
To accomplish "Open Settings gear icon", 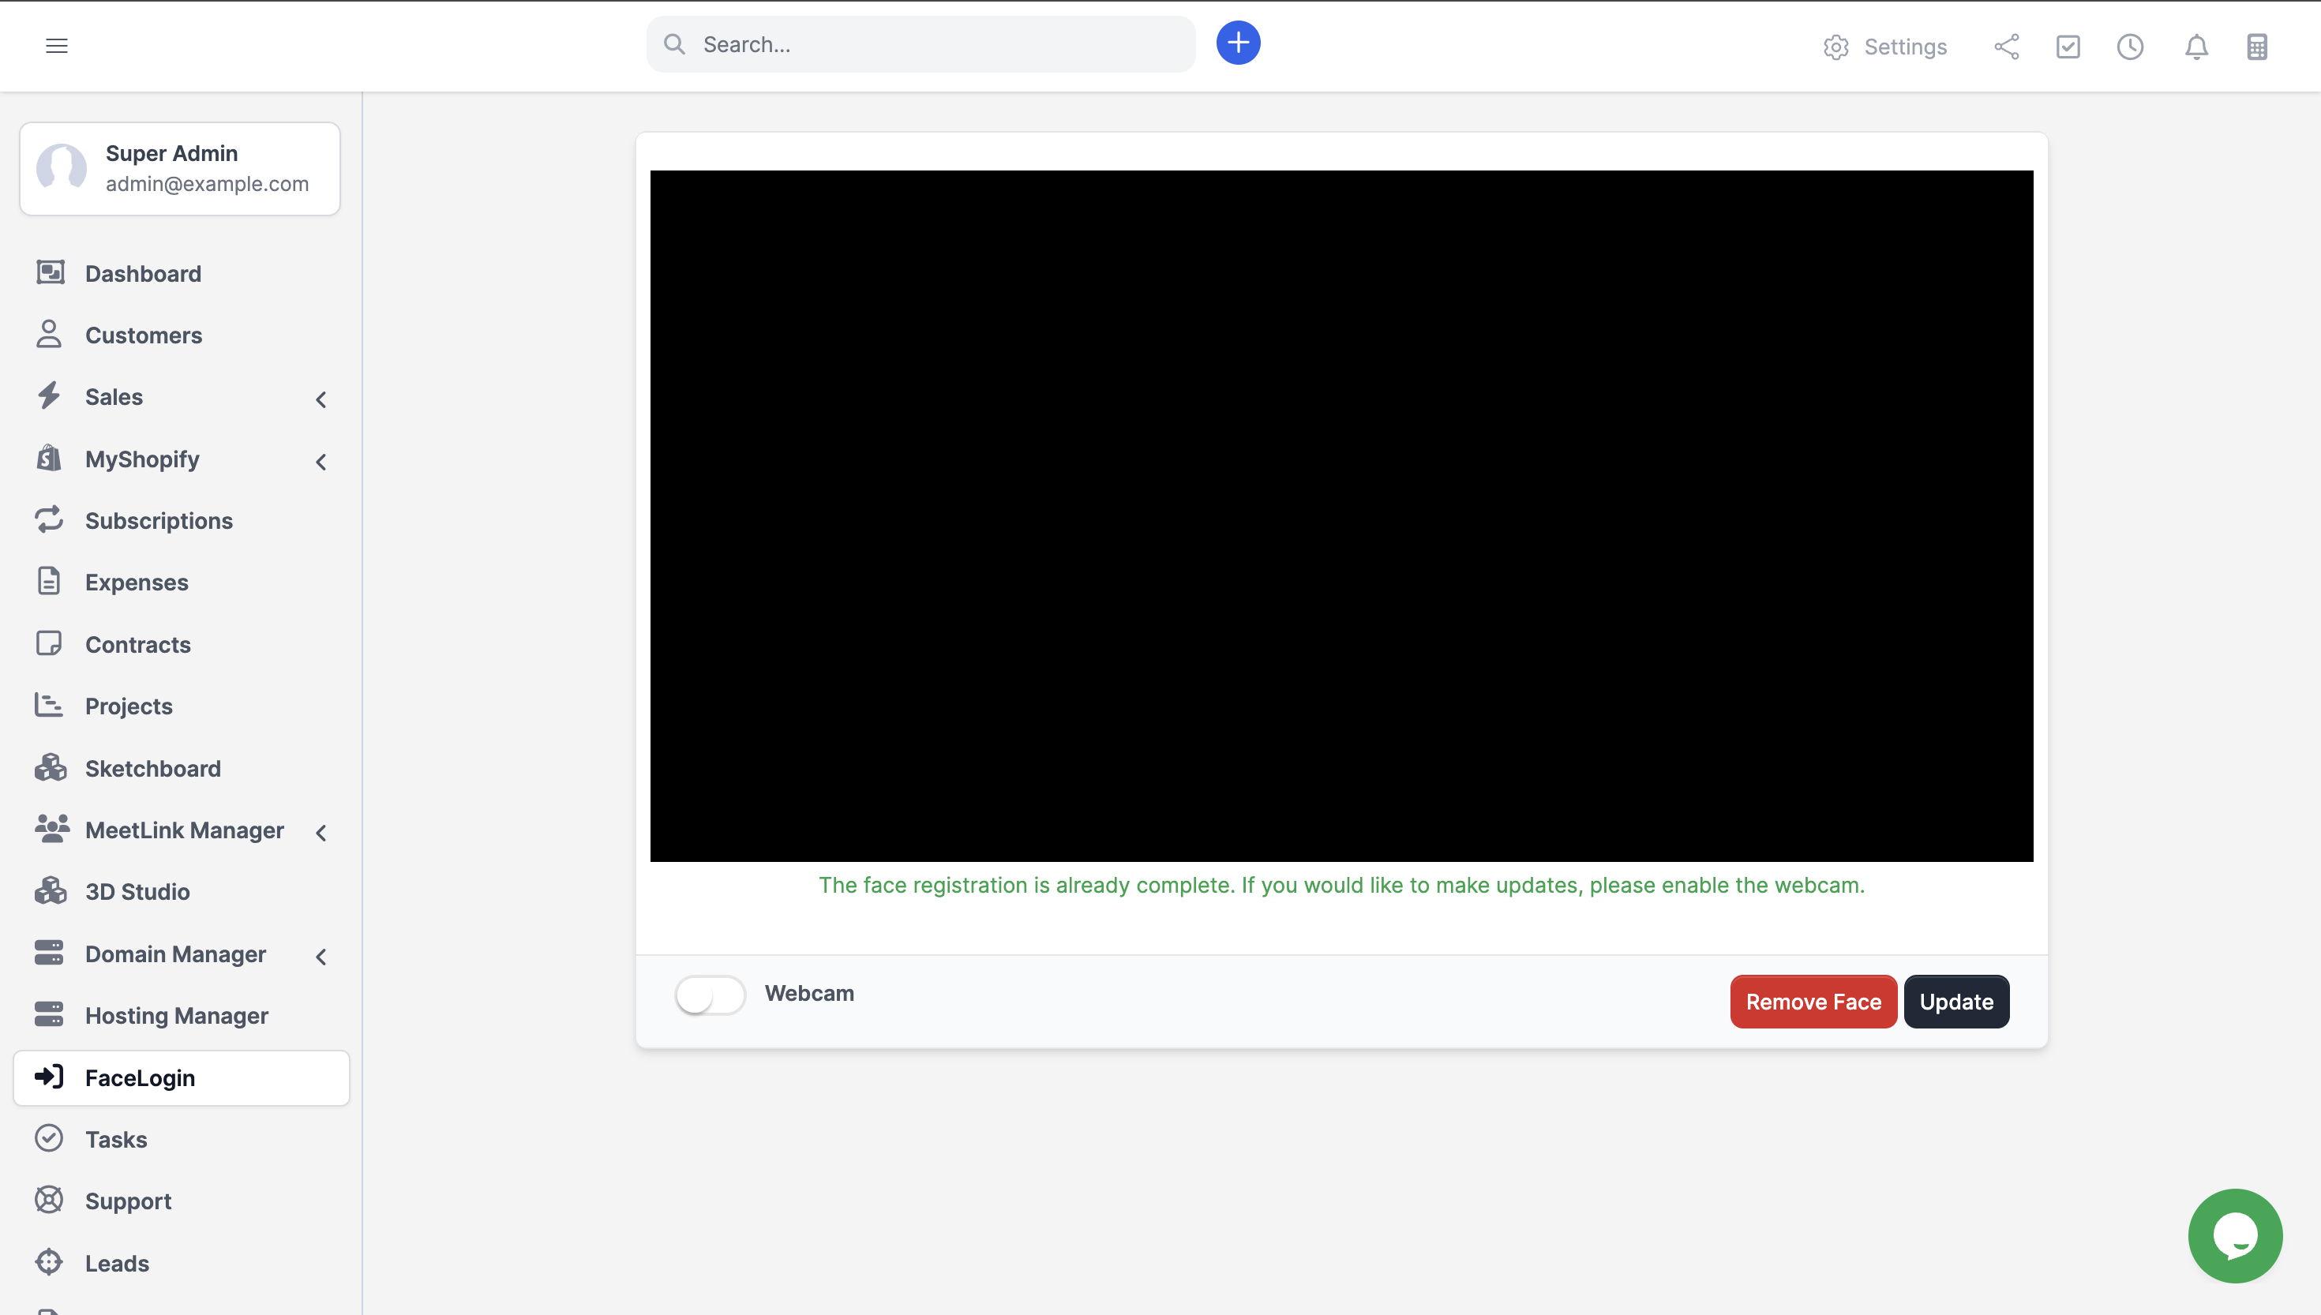I will 1835,47.
